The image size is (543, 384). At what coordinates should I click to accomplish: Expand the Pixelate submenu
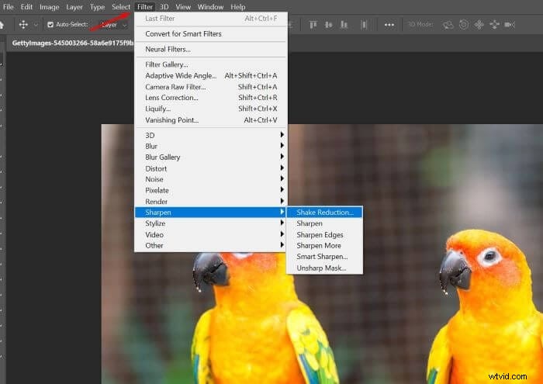coord(210,190)
